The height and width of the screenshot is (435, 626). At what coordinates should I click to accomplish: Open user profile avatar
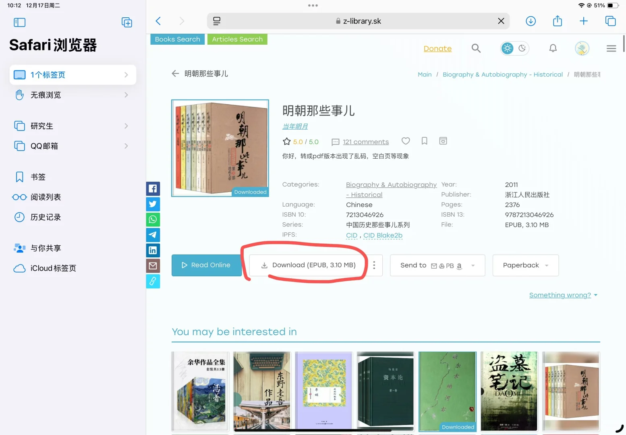pyautogui.click(x=582, y=48)
